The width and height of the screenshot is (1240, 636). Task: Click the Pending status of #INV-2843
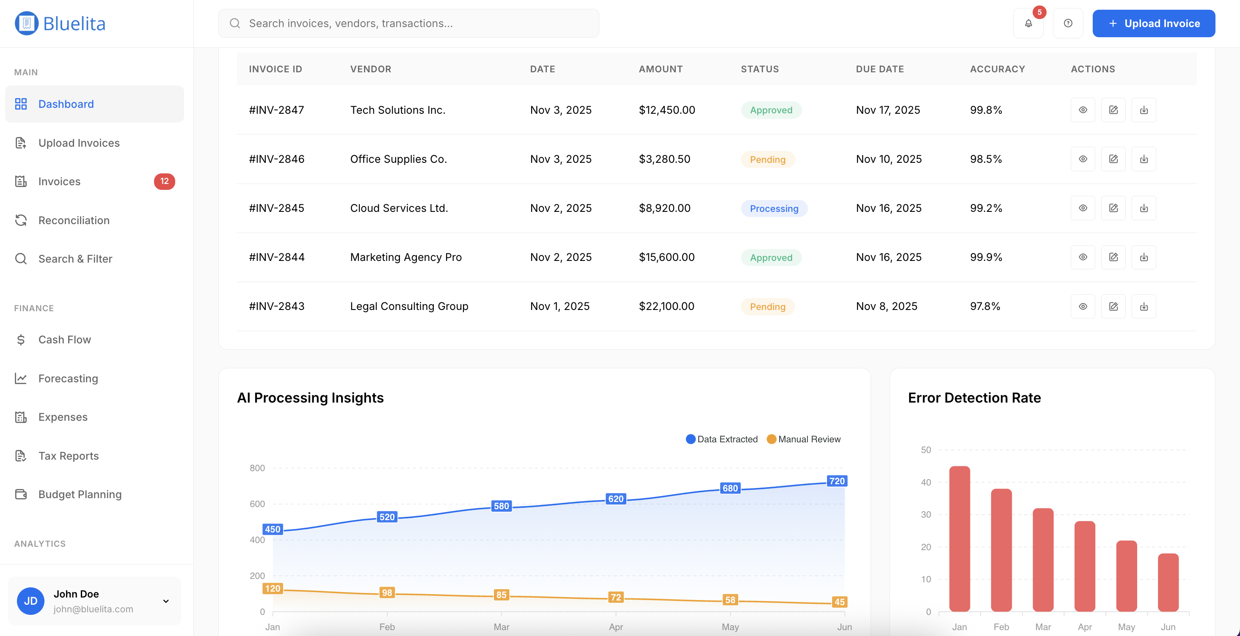(x=767, y=307)
